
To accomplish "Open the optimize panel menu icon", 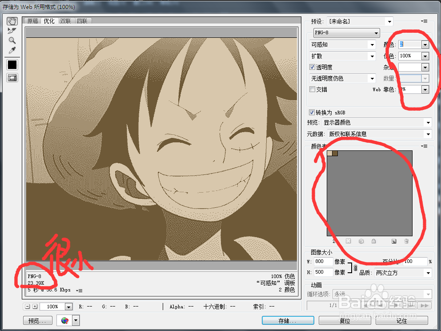I will 424,21.
